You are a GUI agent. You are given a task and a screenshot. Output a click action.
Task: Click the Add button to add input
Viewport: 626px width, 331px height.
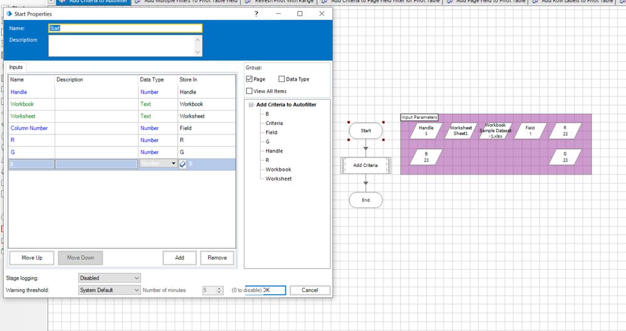tap(179, 258)
